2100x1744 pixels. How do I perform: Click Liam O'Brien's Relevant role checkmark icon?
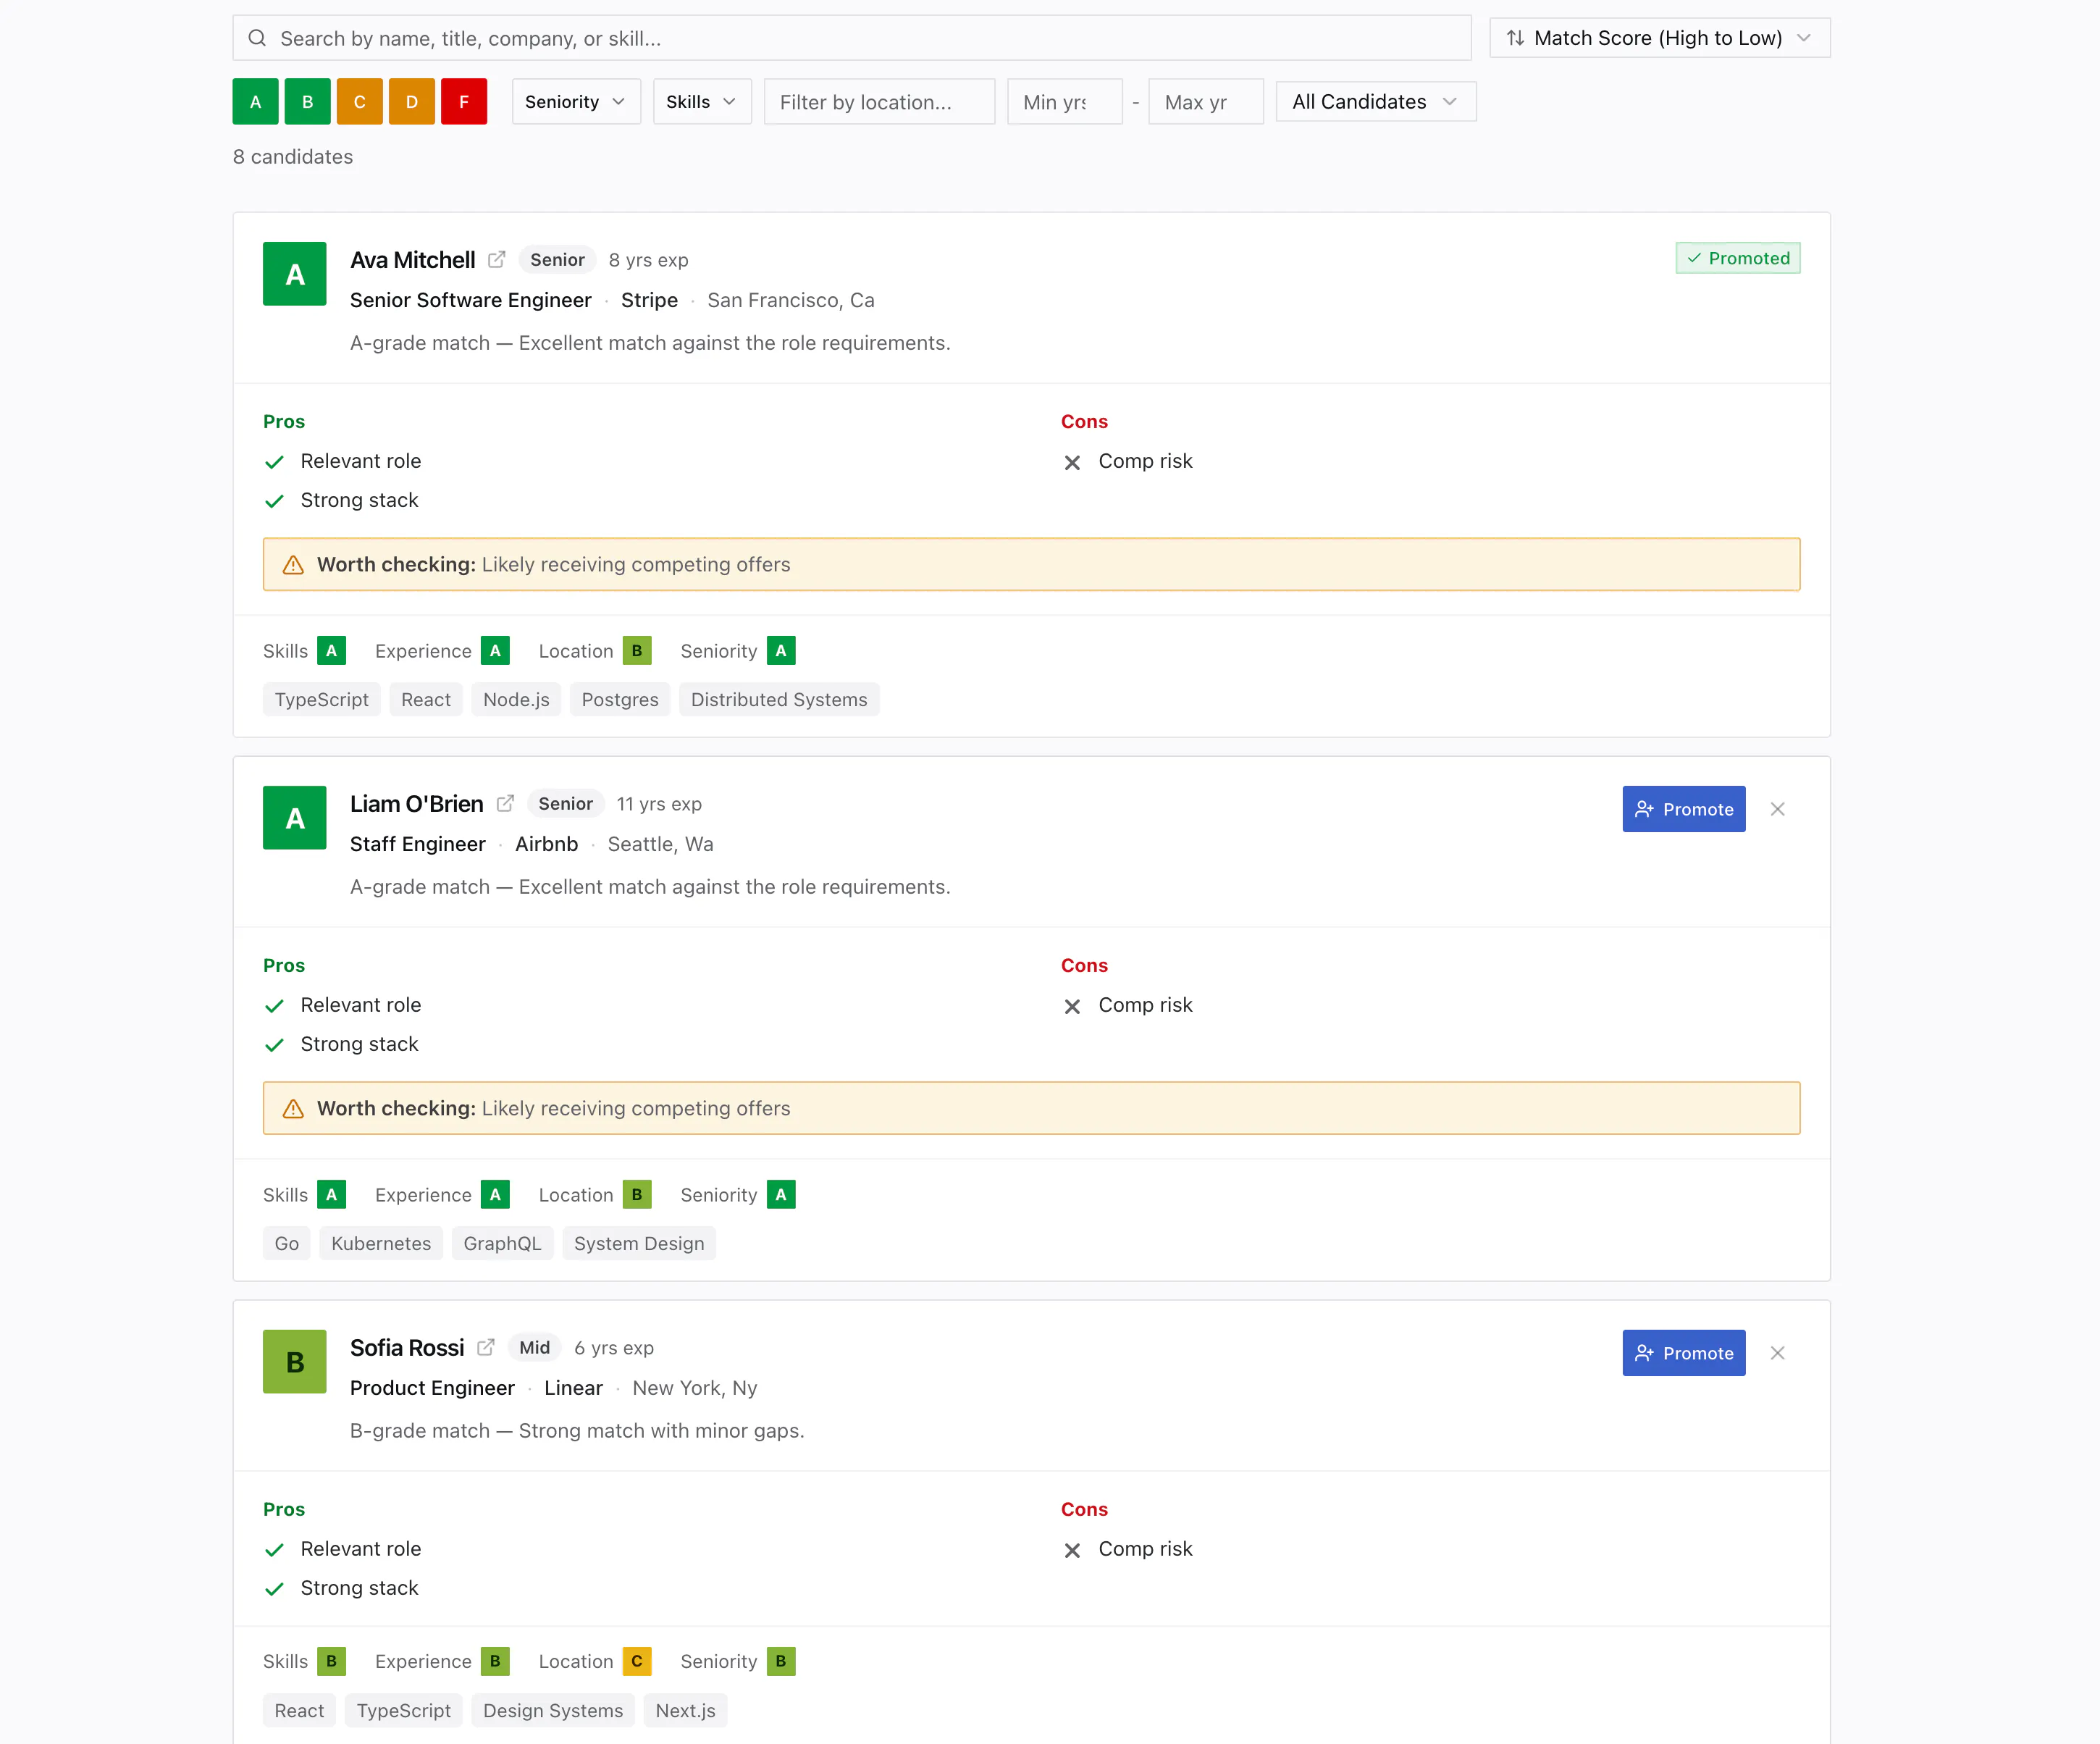[x=274, y=1006]
